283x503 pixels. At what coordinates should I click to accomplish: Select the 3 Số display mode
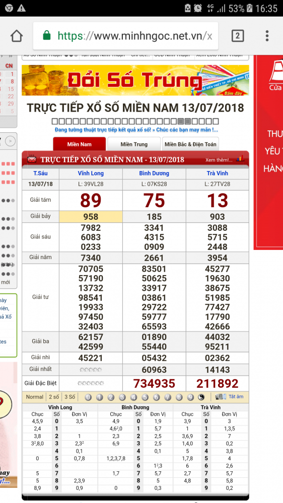69,397
